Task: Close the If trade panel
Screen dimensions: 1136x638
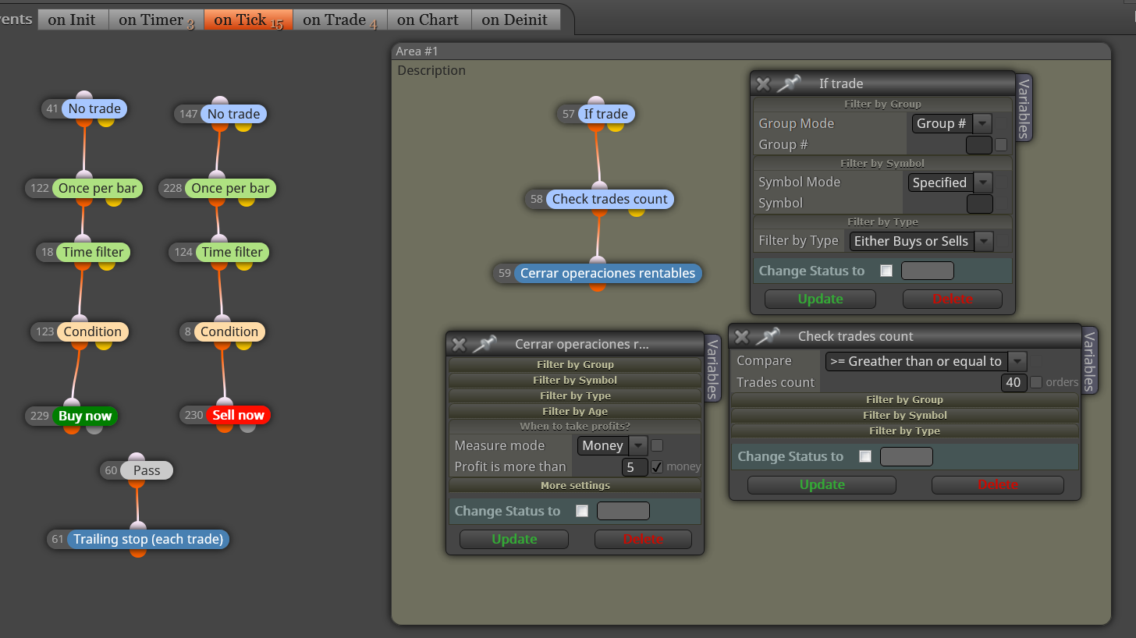Action: [763, 84]
